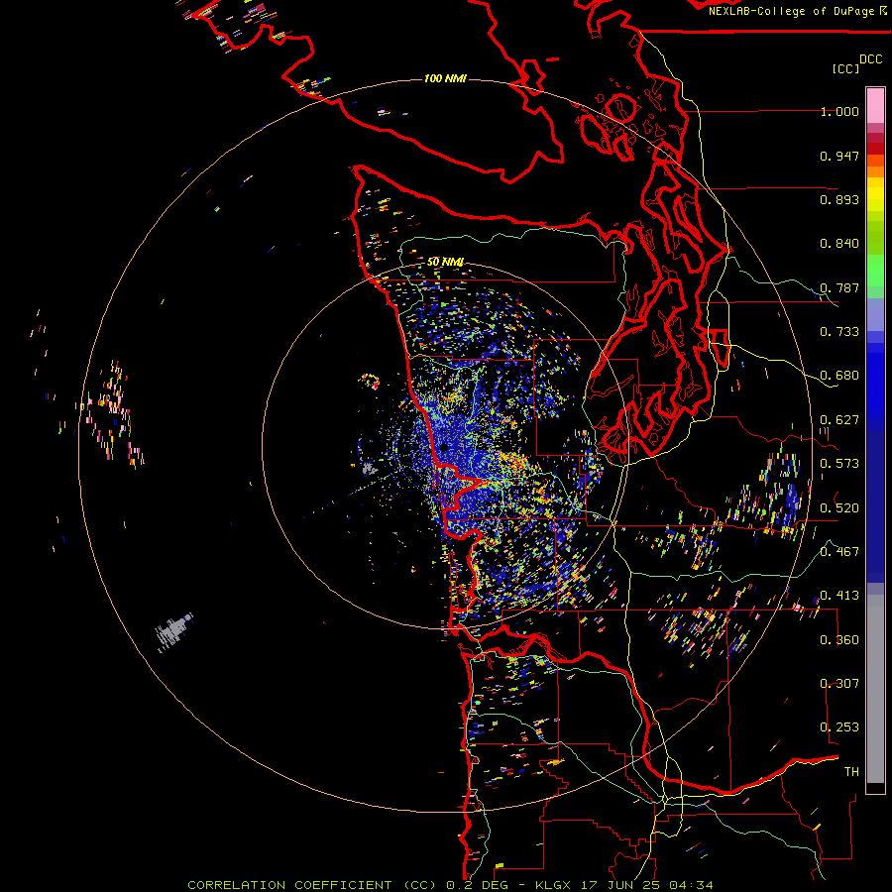Click the TH threshold label

pyautogui.click(x=851, y=771)
